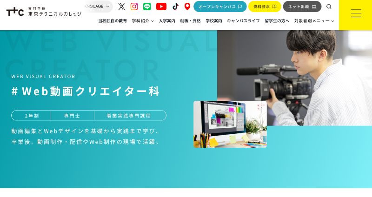Open 入学案内 menu item
Image resolution: width=372 pixels, height=197 pixels.
point(167,21)
